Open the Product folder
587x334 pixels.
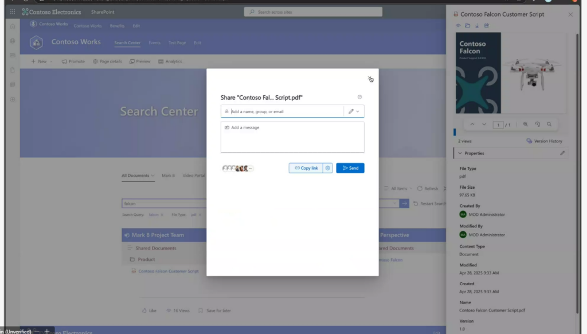point(146,259)
